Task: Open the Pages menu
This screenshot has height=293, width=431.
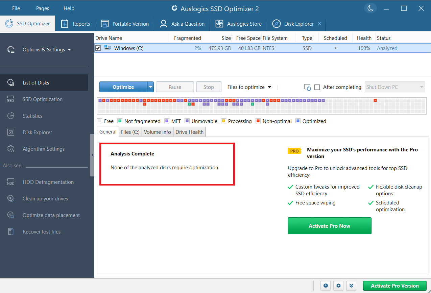Action: 43,8
